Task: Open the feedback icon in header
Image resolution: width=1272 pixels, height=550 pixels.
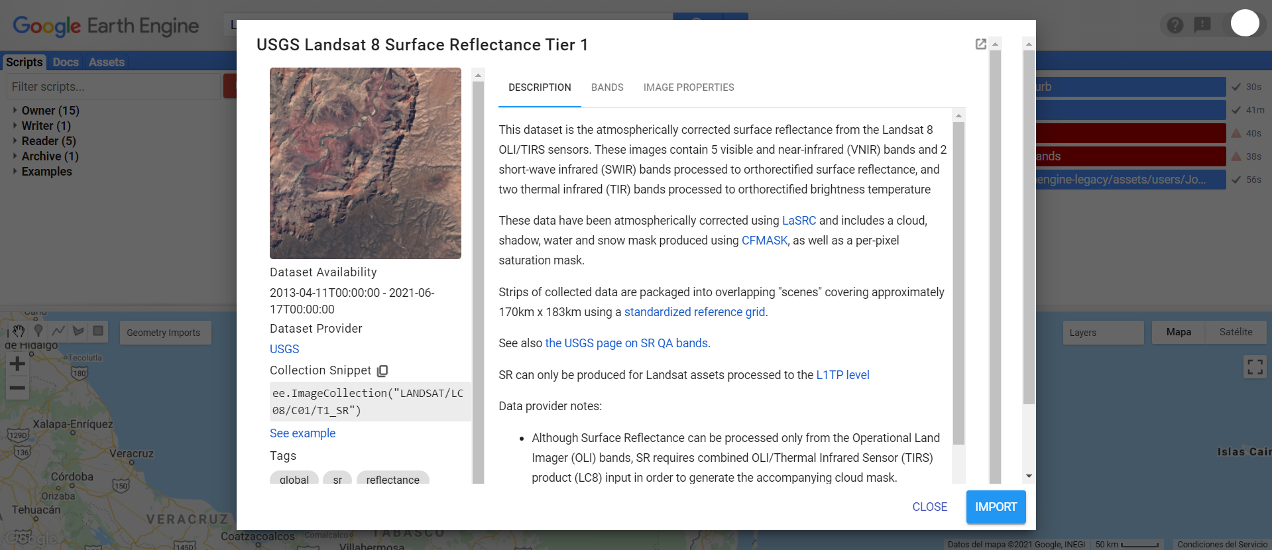Action: coord(1202,25)
